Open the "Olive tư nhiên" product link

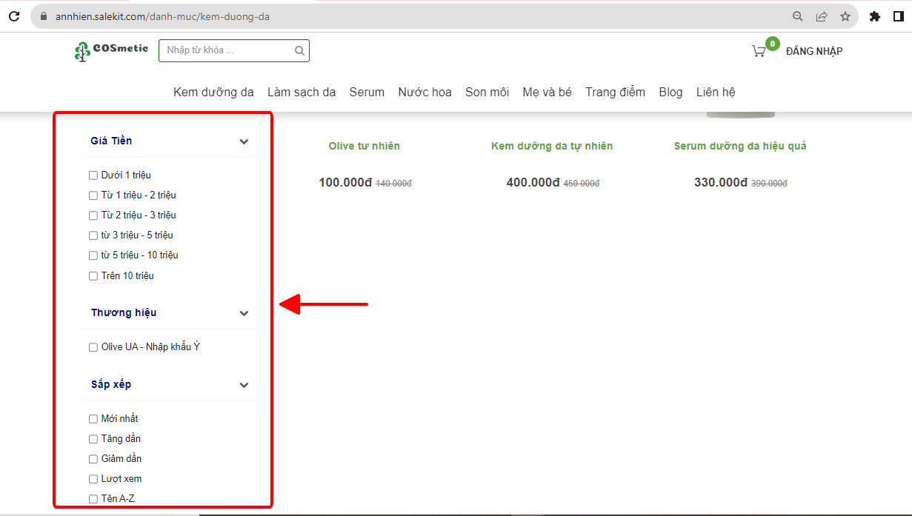[364, 146]
